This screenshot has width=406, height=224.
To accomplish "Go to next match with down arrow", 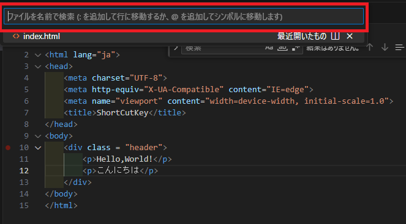I will click(385, 48).
